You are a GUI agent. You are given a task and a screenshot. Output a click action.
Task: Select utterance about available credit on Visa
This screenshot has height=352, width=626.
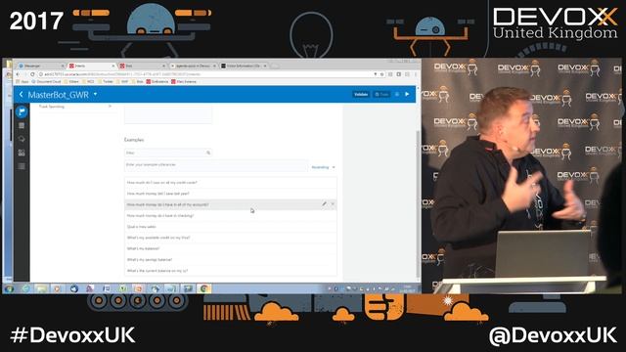pyautogui.click(x=231, y=238)
